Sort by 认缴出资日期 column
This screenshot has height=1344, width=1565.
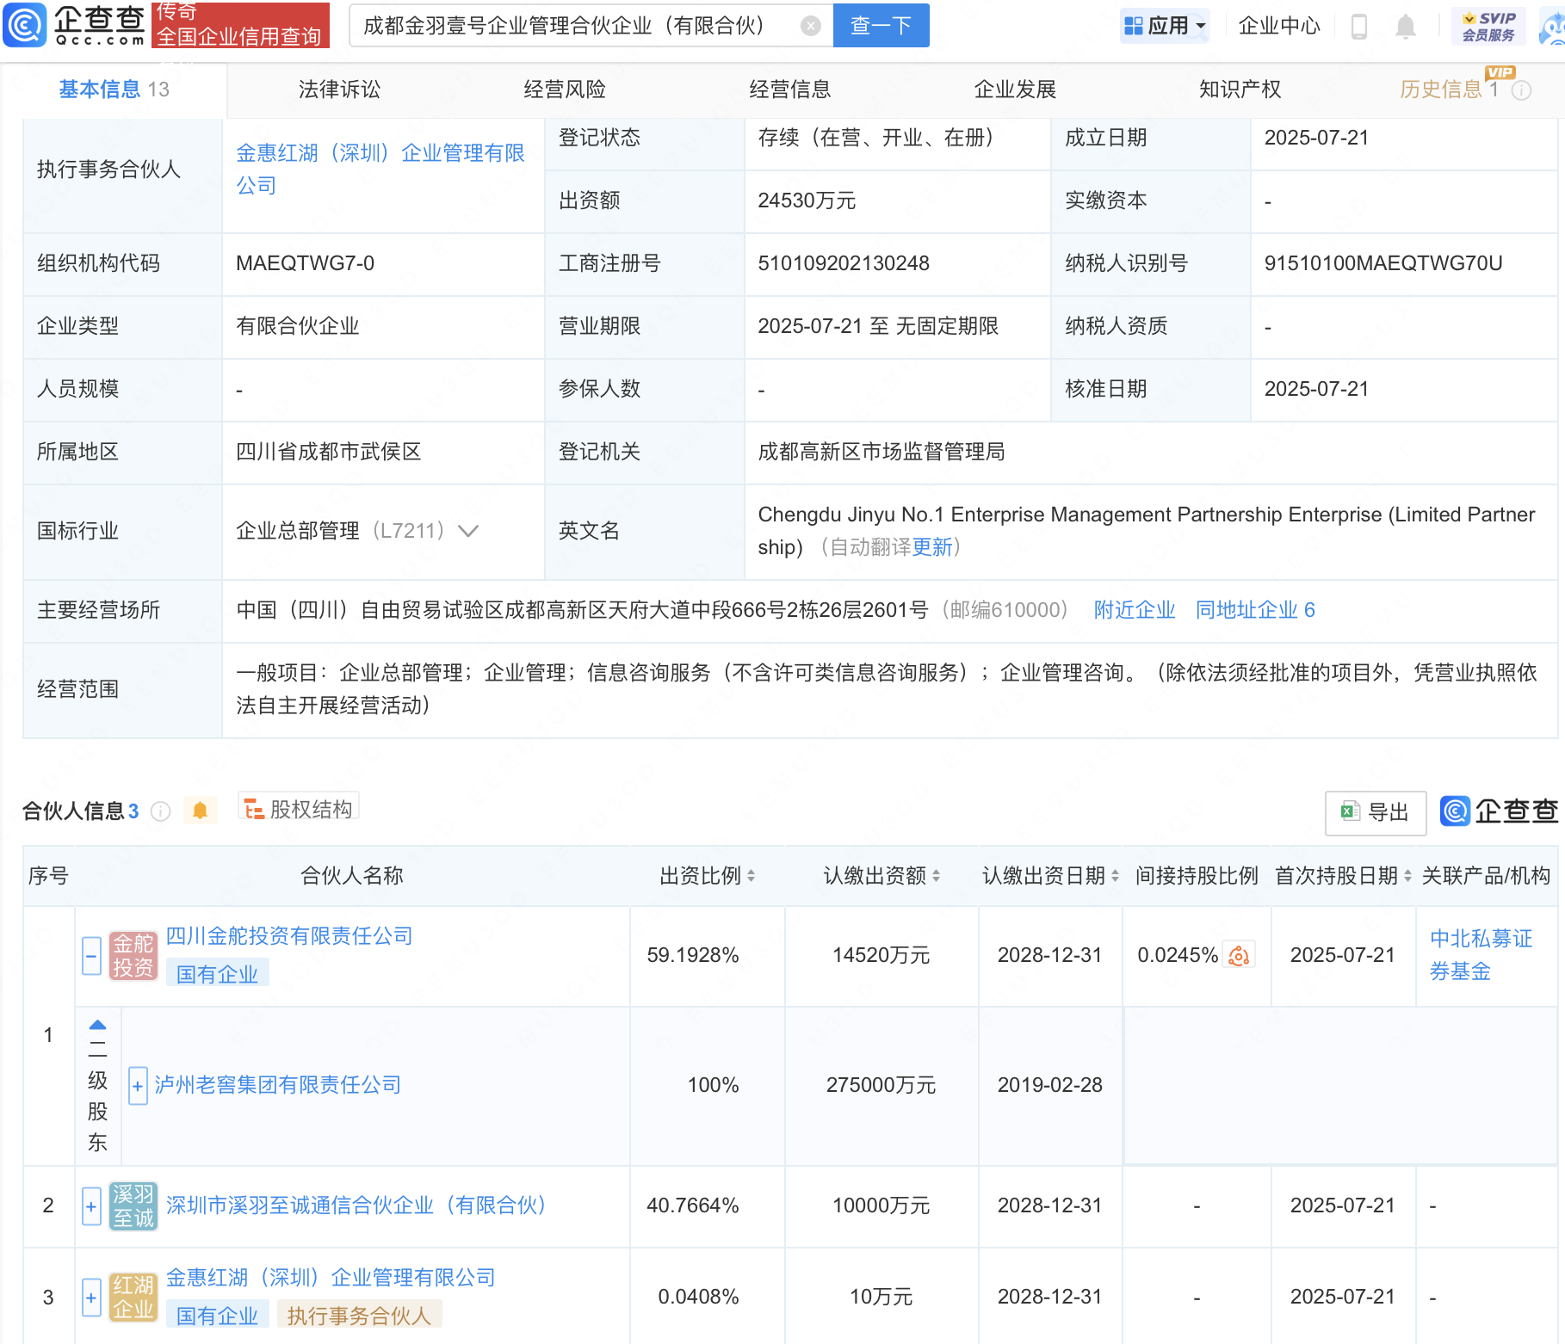click(1115, 876)
